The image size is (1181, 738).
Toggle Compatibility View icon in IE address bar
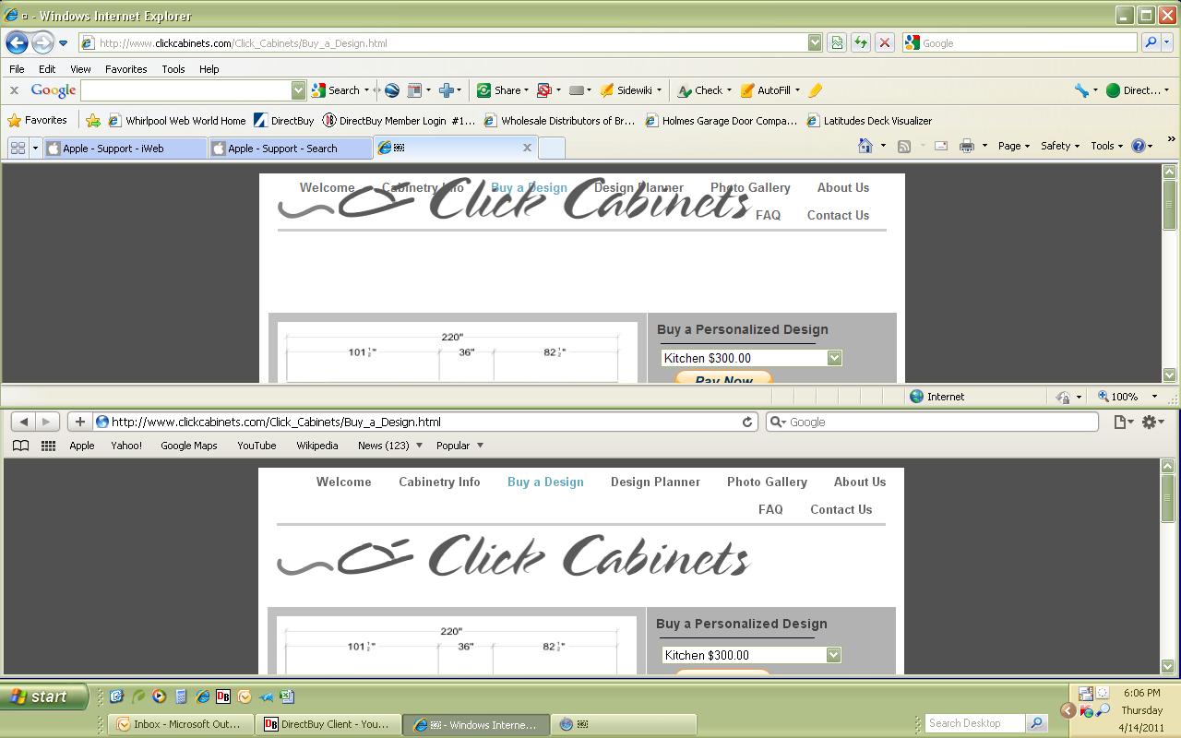pyautogui.click(x=836, y=42)
